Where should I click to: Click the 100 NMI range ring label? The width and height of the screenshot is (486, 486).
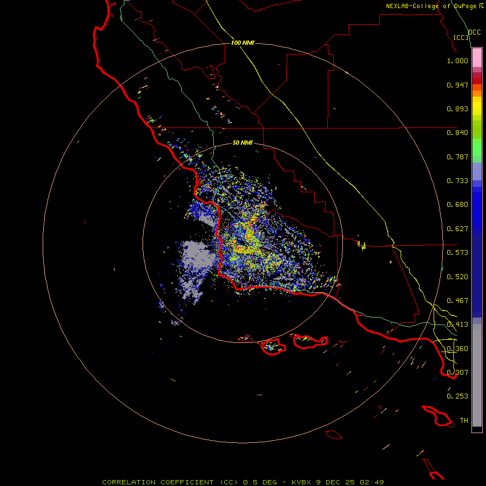242,43
